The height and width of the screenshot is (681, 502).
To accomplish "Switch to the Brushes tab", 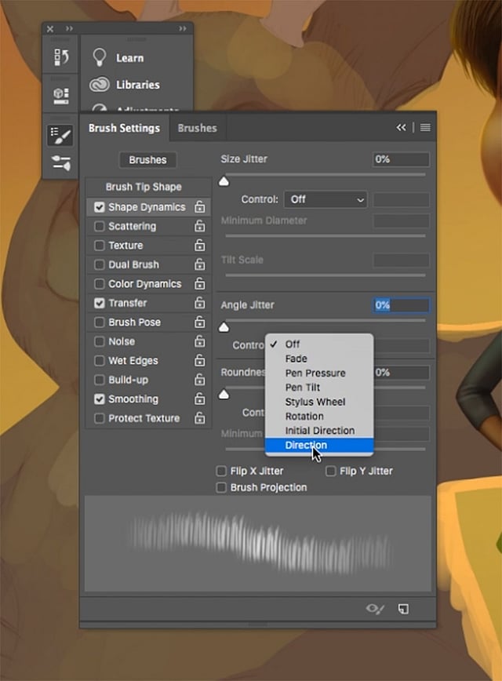I will [x=197, y=128].
